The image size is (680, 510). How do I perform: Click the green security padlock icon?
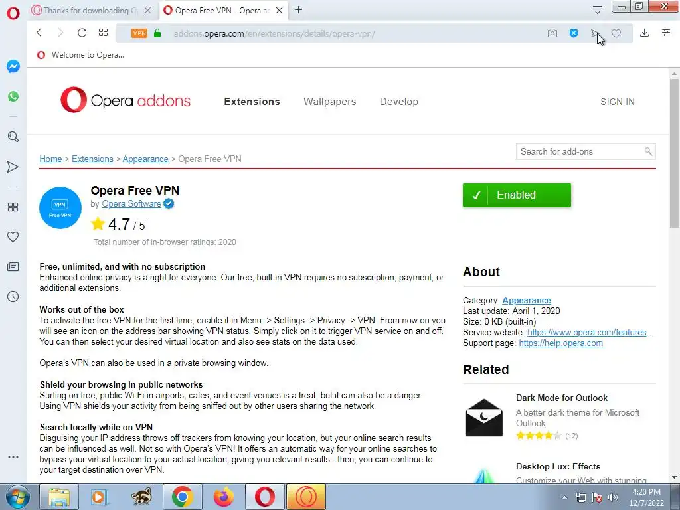pos(157,33)
